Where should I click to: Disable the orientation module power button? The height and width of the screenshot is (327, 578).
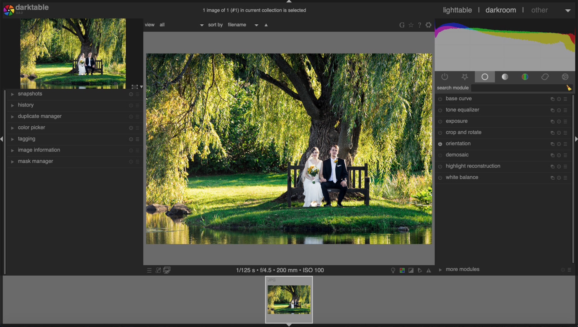tap(440, 144)
